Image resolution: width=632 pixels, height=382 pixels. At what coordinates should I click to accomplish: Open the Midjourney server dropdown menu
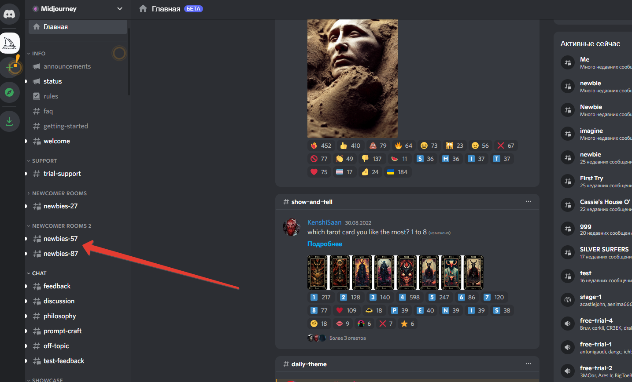tap(119, 9)
